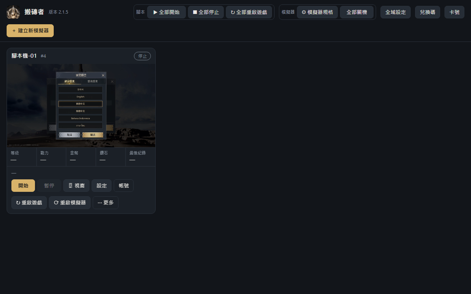Click the 版本 2.1.5 version label
471x294 pixels.
pyautogui.click(x=59, y=12)
